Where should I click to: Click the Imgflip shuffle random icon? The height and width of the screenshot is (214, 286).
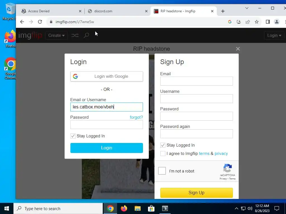coord(75,35)
